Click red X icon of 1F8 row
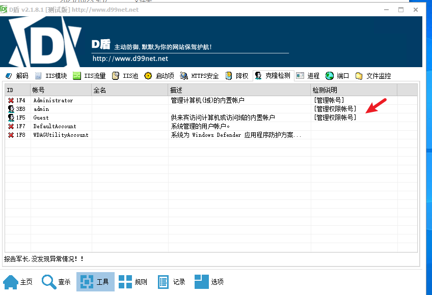Image resolution: width=432 pixels, height=295 pixels. 11,135
